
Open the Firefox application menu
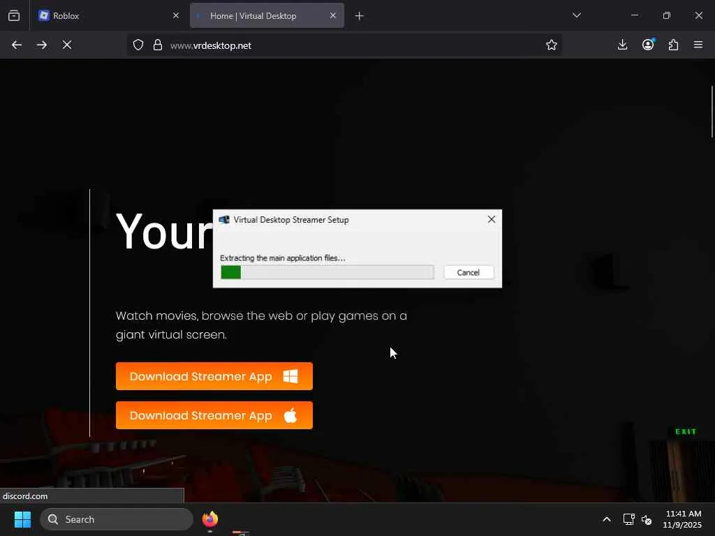[698, 45]
